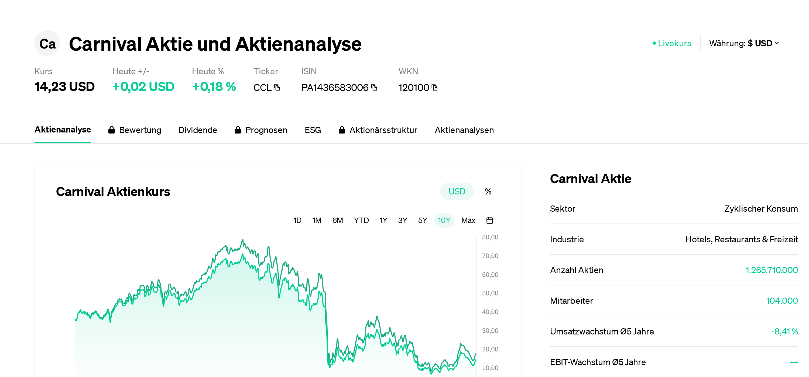
Task: Select the 10Y chart range
Action: tap(444, 220)
